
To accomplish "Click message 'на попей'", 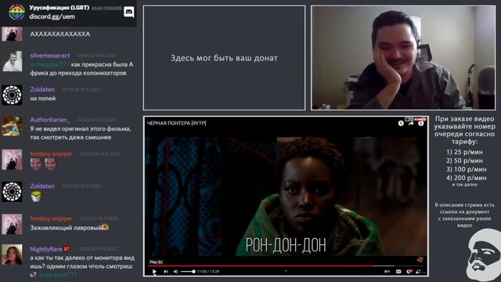I will point(43,99).
